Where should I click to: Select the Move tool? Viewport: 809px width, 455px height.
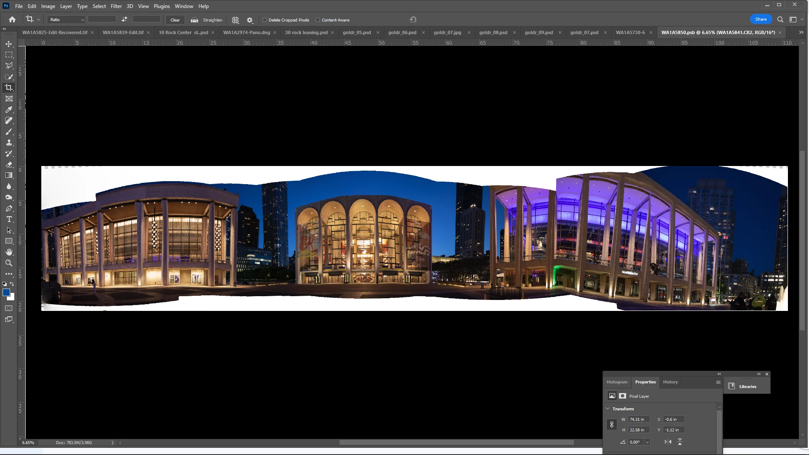9,44
